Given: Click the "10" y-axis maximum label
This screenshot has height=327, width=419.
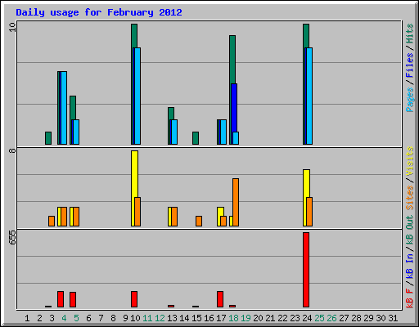Looking at the screenshot, I should pos(12,27).
